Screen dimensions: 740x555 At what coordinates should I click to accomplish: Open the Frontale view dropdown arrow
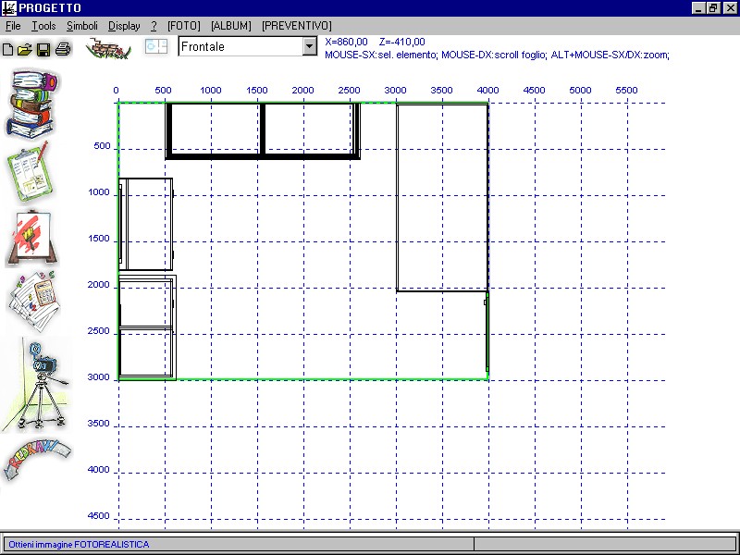(x=310, y=46)
